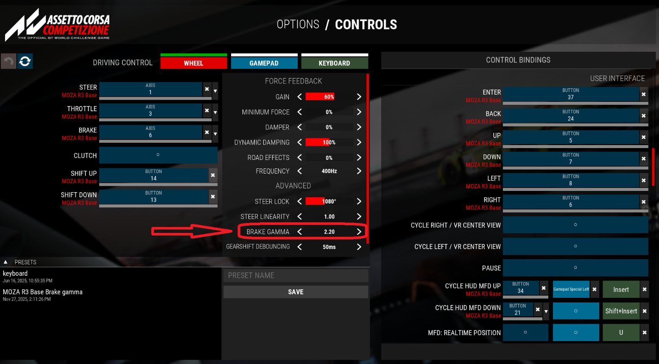Click the refresh controls icon
Viewport: 659px width, 364px height.
point(25,62)
